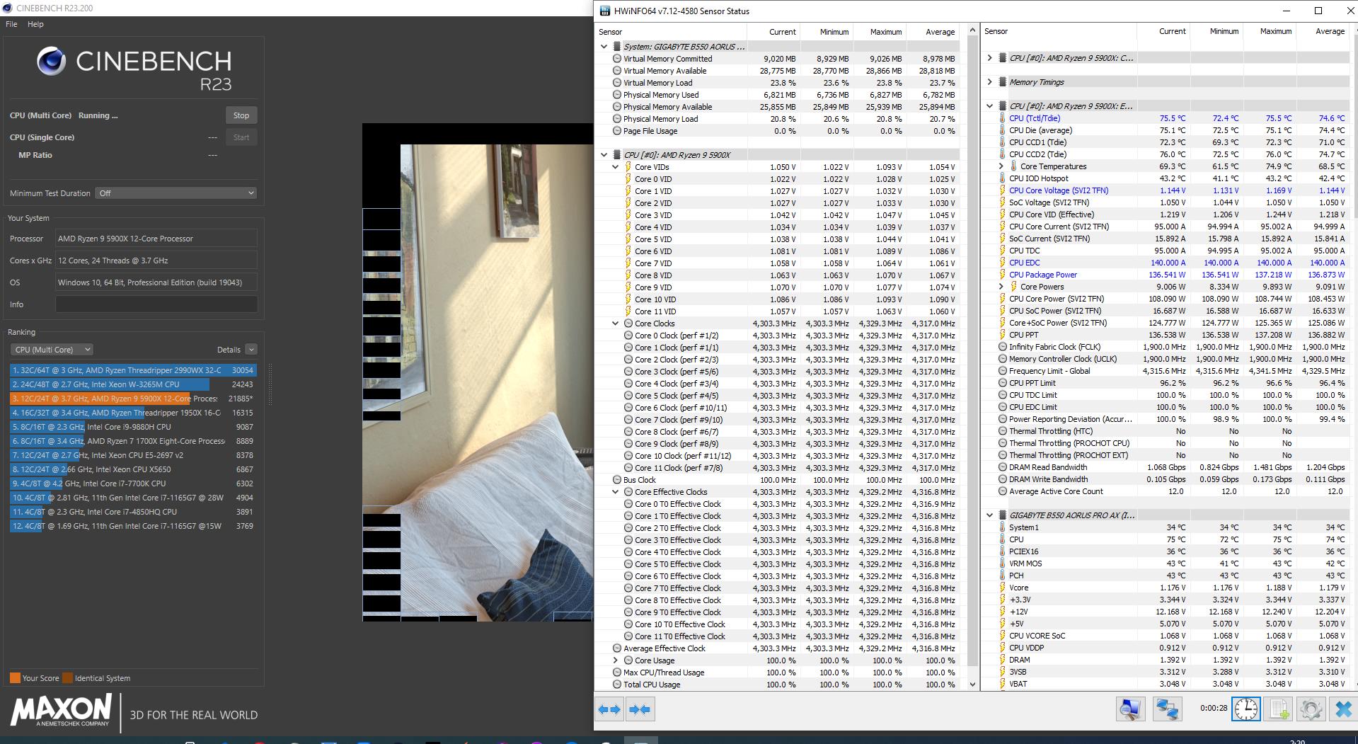Expand the Core Temperatures tree
The width and height of the screenshot is (1358, 744).
(x=1001, y=166)
